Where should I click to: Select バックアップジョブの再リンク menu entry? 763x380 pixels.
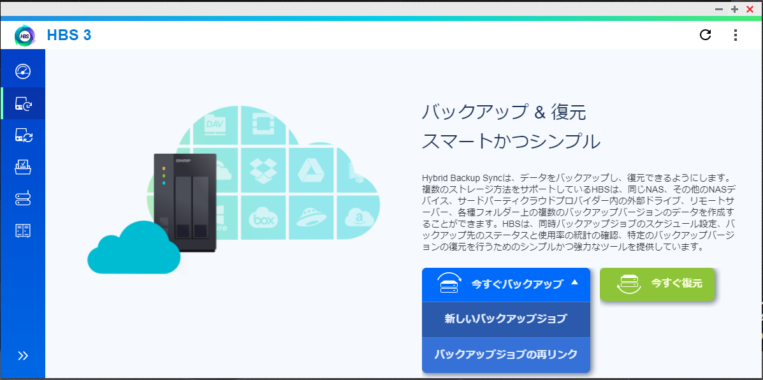506,354
